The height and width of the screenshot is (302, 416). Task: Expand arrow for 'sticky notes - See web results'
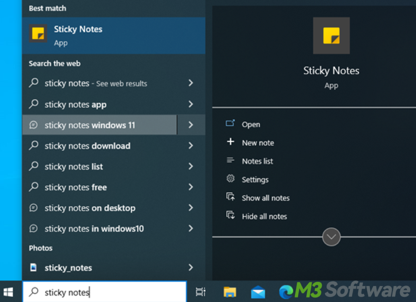[191, 83]
